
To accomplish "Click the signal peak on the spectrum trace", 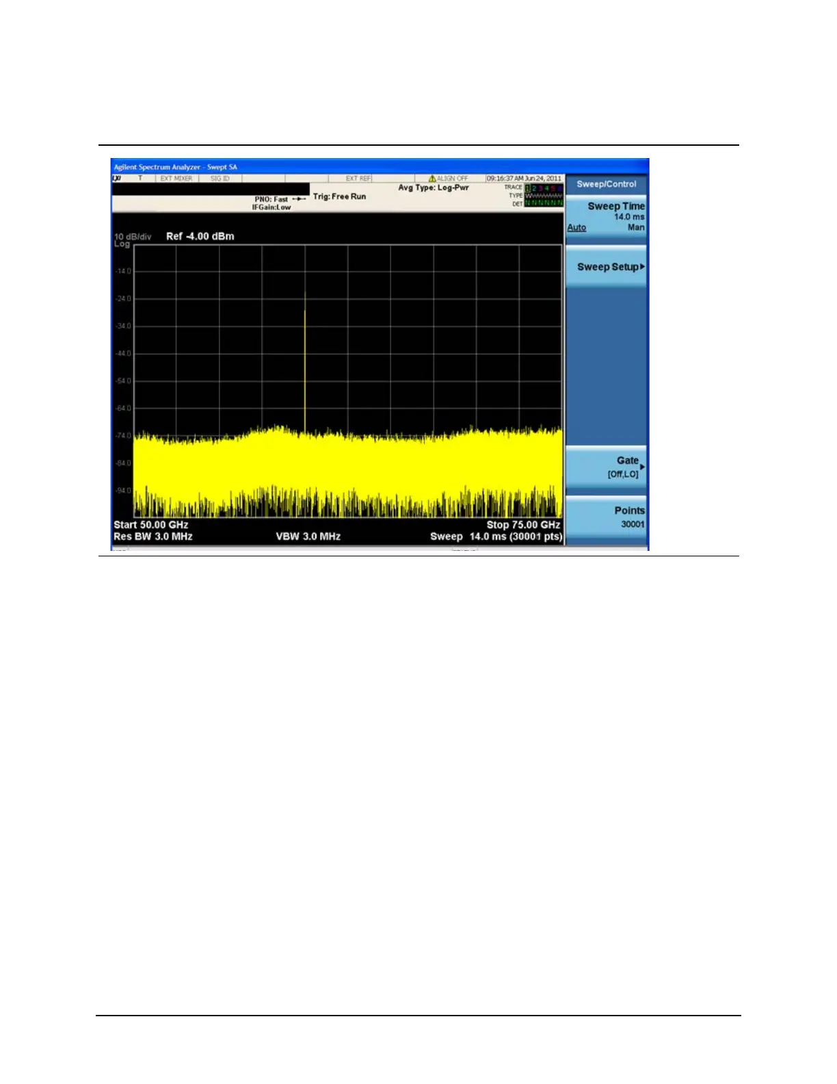I will (305, 296).
